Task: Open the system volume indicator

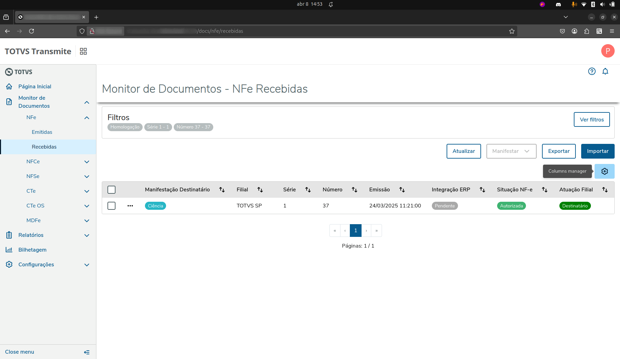Action: [x=603, y=4]
